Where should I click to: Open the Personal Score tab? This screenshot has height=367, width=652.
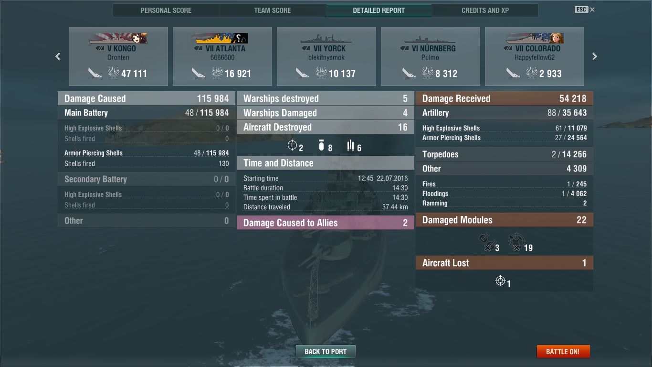tap(166, 11)
